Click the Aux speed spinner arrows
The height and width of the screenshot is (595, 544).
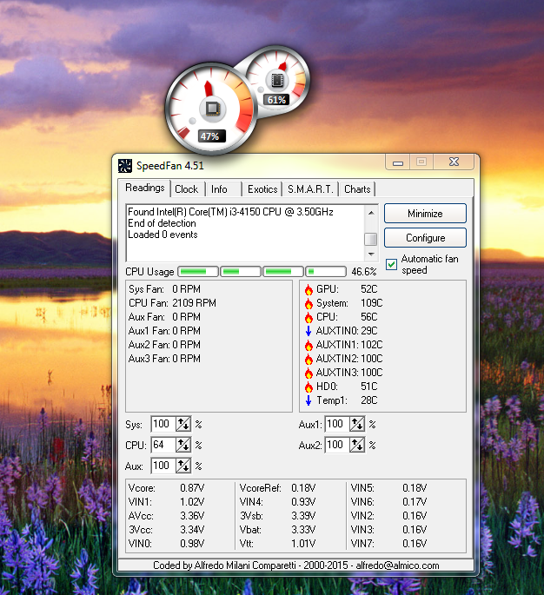tap(183, 466)
